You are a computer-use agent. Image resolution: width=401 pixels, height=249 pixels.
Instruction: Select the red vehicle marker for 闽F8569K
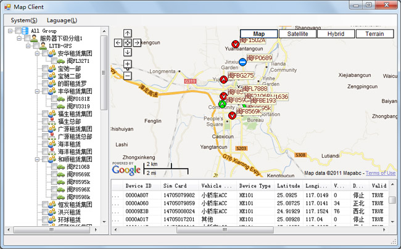point(232,116)
